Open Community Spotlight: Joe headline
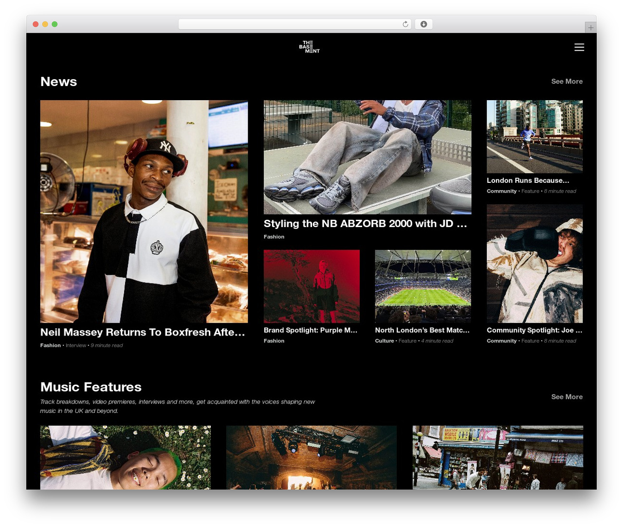Viewport: 623px width, 527px height. 534,330
